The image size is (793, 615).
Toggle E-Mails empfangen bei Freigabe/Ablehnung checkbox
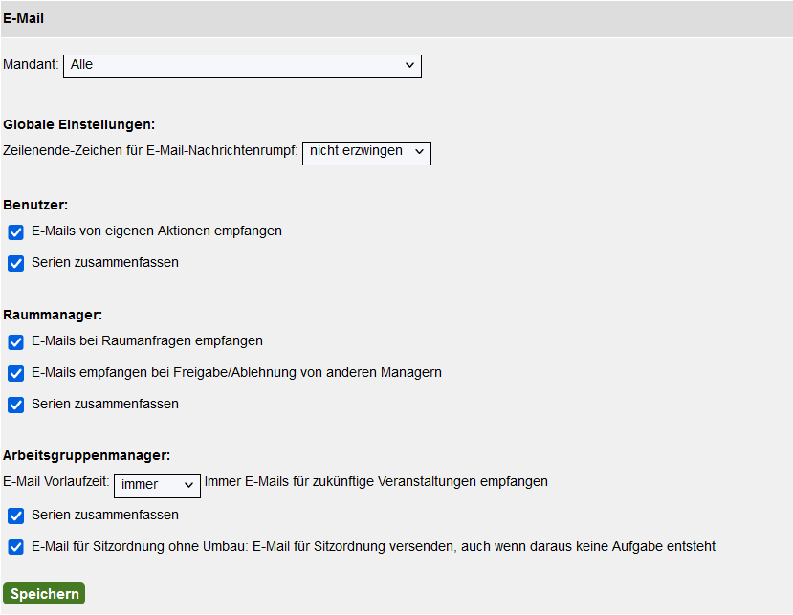pyautogui.click(x=15, y=374)
